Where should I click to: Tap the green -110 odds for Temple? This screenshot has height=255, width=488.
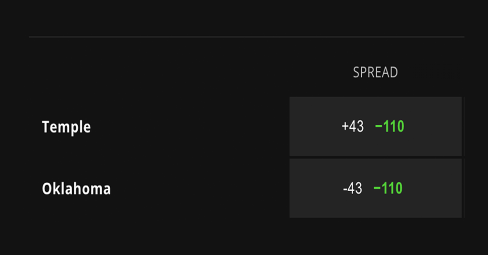(389, 127)
